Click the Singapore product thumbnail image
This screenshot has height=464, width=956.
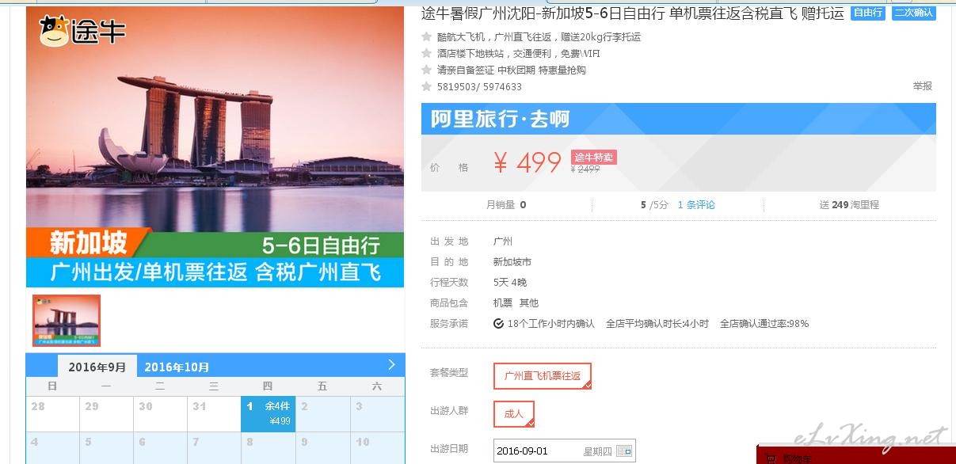pyautogui.click(x=67, y=321)
